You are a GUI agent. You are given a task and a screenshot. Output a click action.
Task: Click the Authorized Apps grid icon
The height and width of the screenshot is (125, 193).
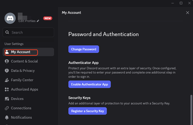[7, 89]
